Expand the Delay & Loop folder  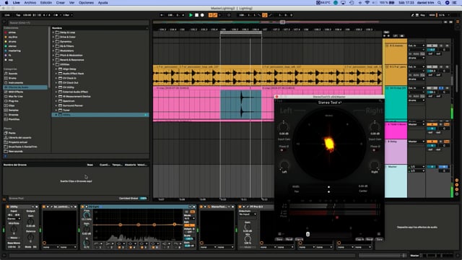(53, 32)
